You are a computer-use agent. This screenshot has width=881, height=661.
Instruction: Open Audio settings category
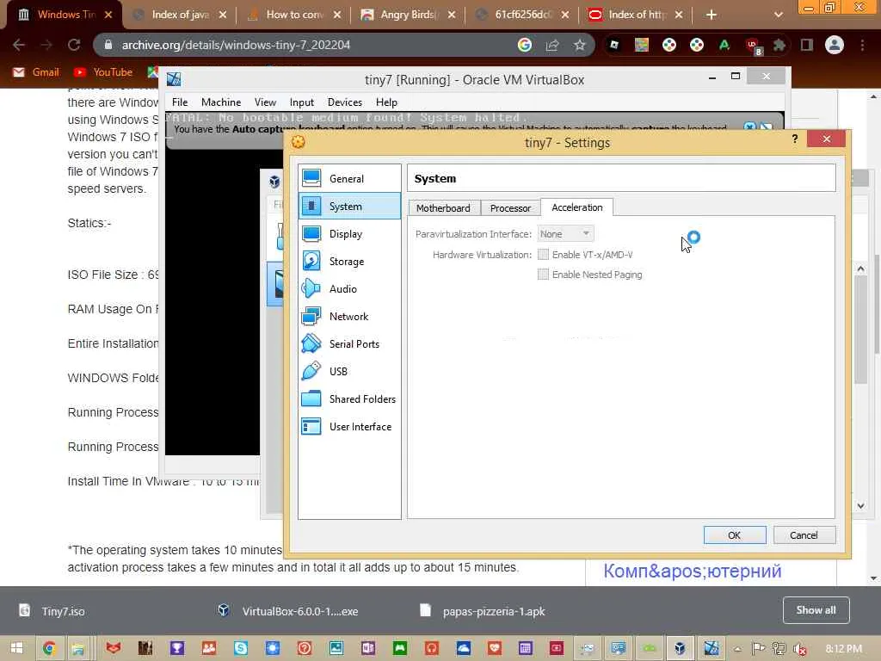point(349,289)
